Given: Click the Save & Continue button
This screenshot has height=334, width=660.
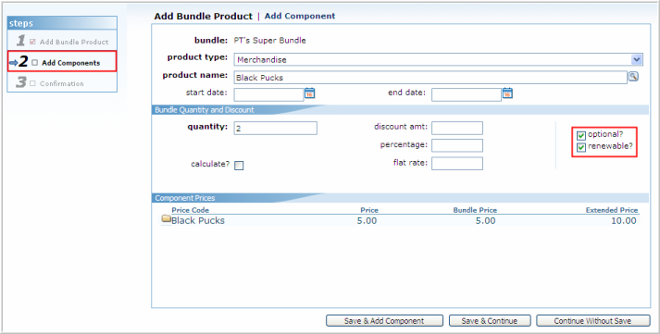Looking at the screenshot, I should [490, 321].
